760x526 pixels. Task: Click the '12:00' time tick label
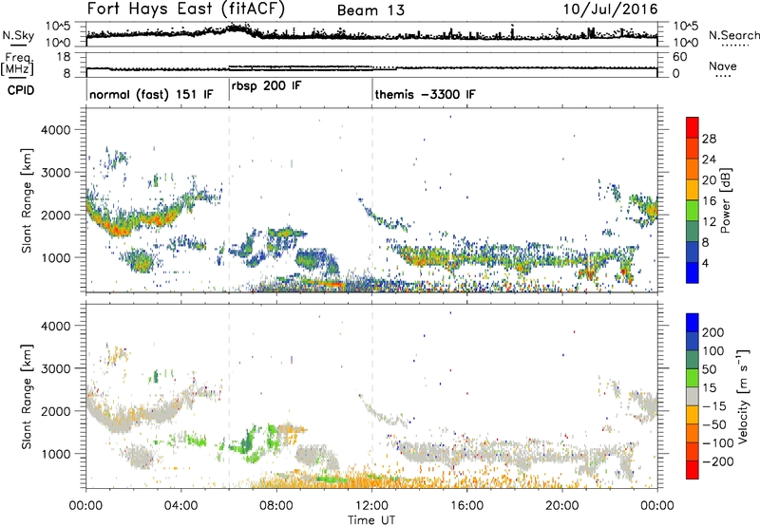point(371,506)
